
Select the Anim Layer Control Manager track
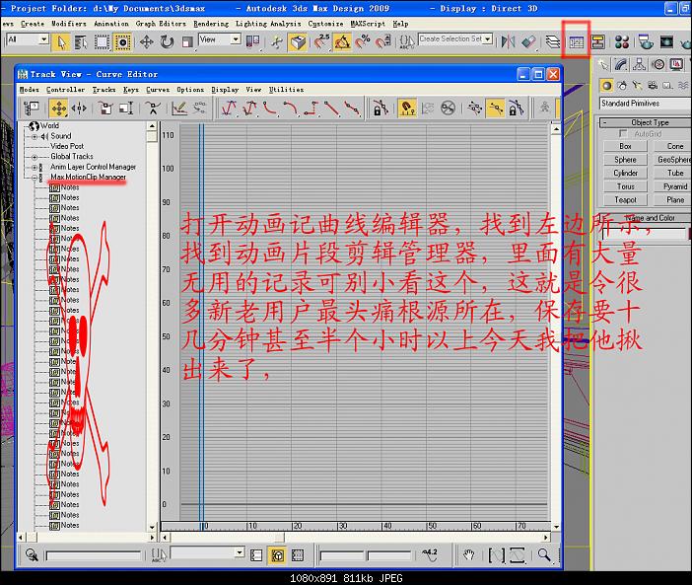tap(93, 167)
